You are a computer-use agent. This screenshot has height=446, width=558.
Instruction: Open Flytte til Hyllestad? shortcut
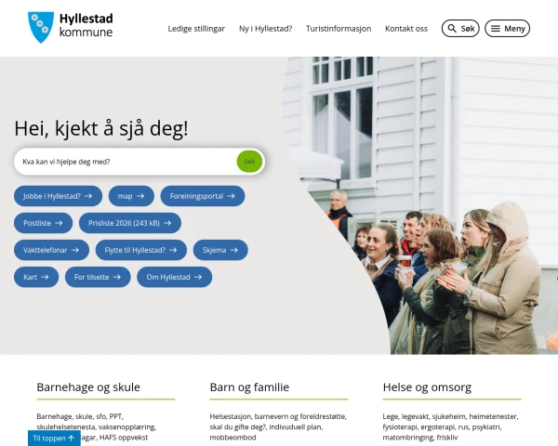pyautogui.click(x=141, y=250)
